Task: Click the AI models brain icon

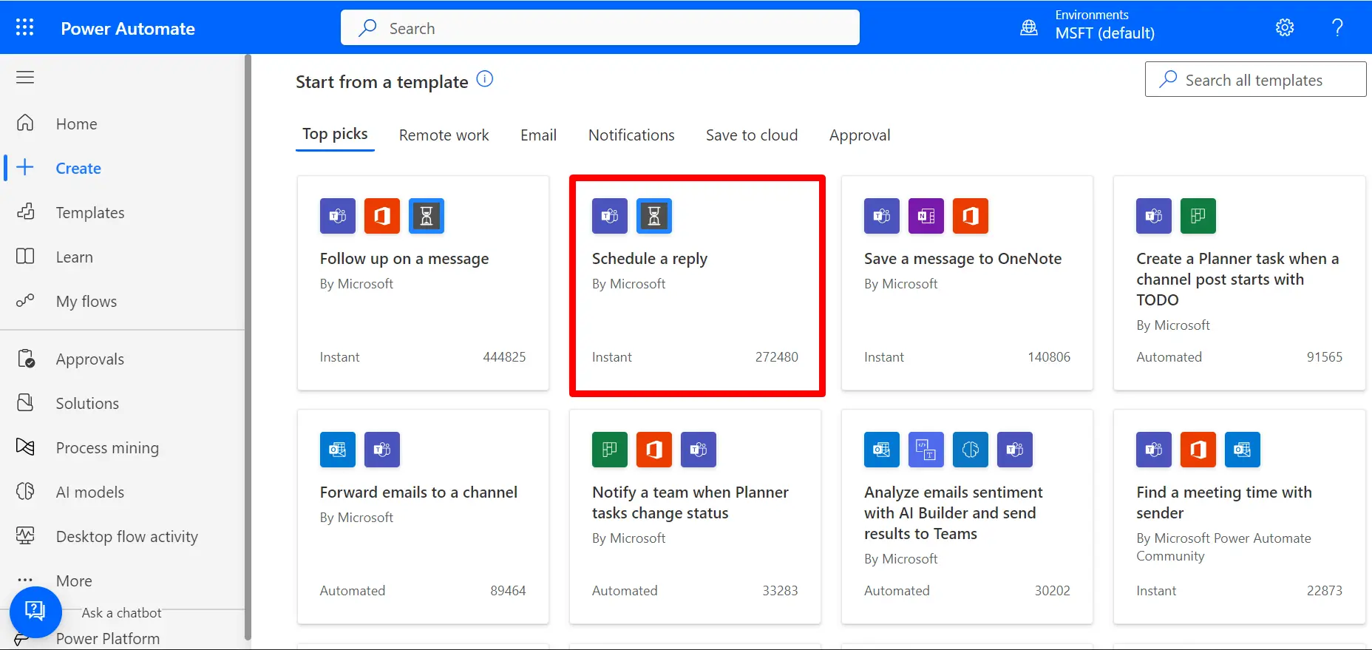Action: click(25, 491)
